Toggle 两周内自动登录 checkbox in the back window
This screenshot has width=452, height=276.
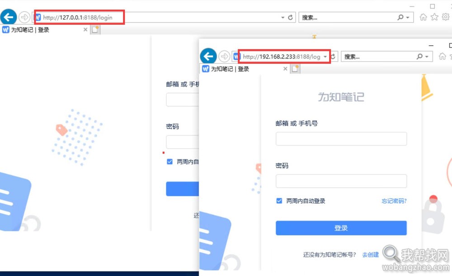pos(169,162)
